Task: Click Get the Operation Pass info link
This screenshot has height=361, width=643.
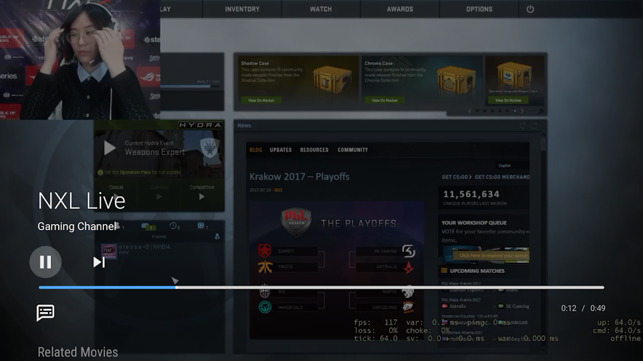Action: (x=139, y=172)
